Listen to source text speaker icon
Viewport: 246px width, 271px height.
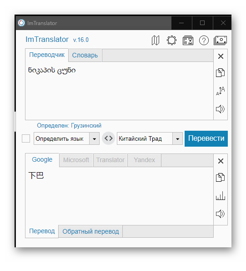tap(220, 109)
